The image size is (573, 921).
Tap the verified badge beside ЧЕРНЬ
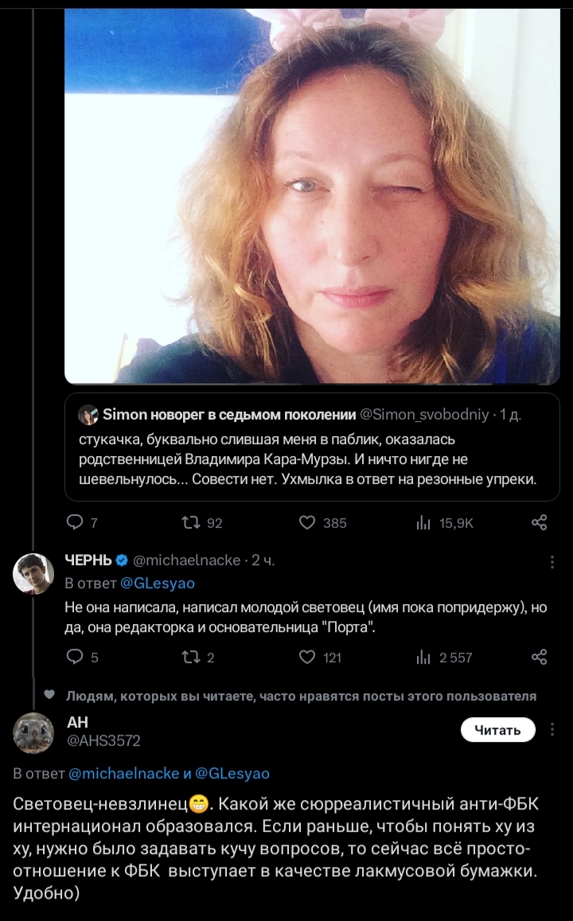[122, 560]
